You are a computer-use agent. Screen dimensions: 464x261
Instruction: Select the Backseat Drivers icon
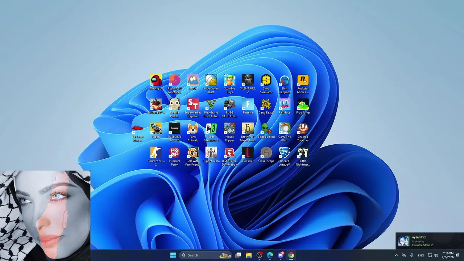point(138,132)
